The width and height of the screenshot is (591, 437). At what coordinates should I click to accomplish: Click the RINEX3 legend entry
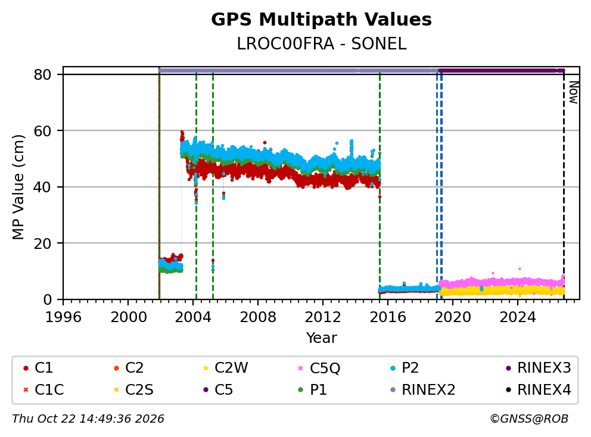point(538,368)
